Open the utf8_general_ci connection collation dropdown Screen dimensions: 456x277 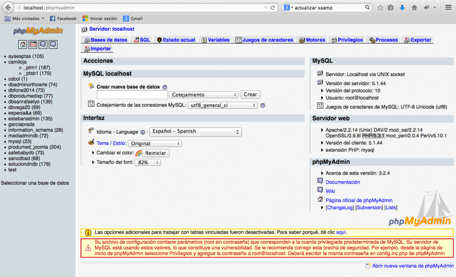[x=223, y=105]
